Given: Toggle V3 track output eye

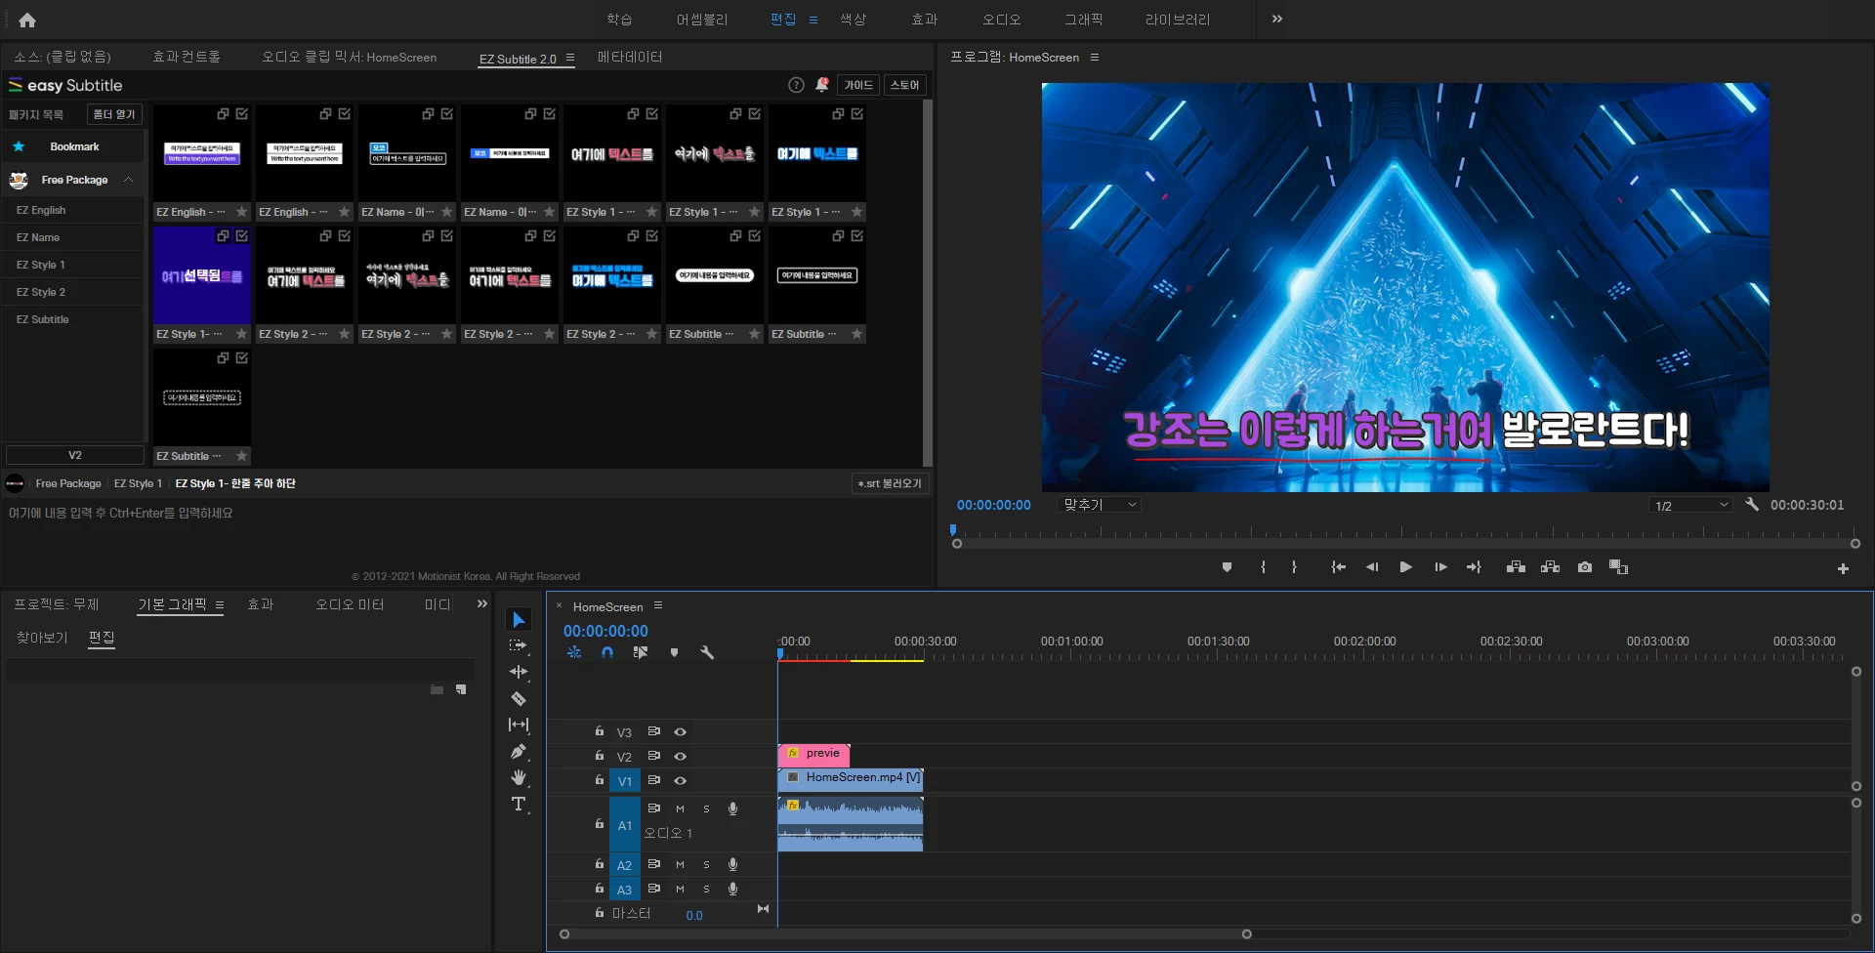Looking at the screenshot, I should [x=680, y=731].
